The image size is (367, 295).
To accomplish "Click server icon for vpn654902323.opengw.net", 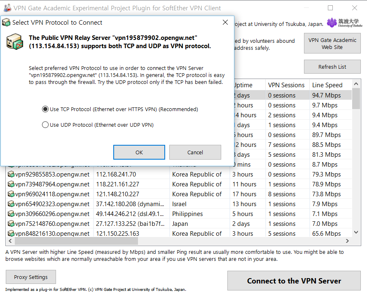I will pos(11,204).
